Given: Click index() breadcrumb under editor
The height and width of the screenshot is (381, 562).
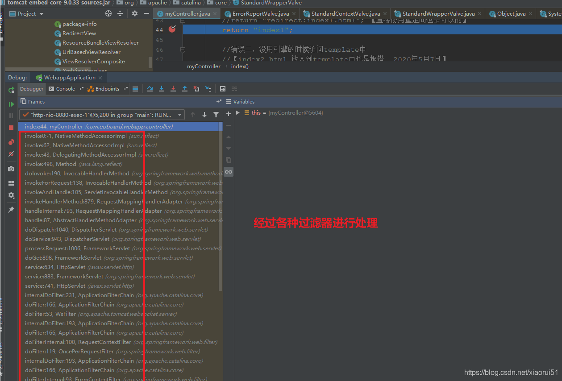Looking at the screenshot, I should 240,66.
